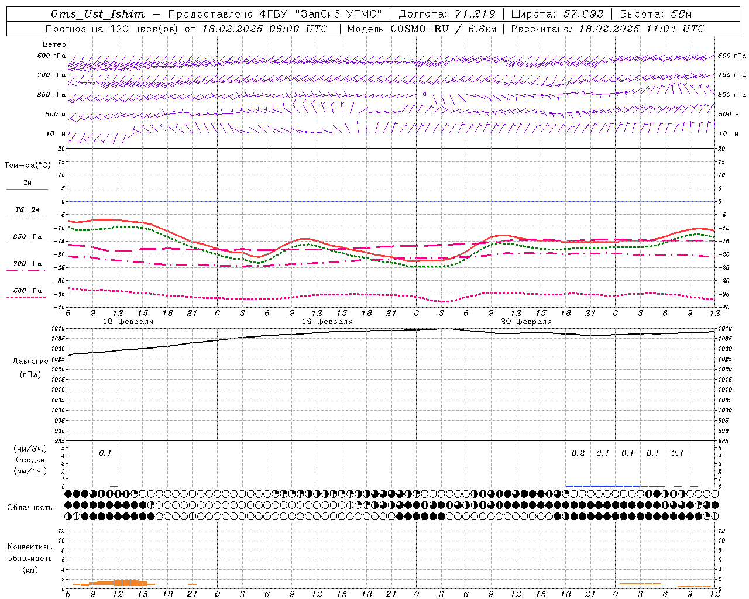Click the "700 гПа" temperature legend entry
Viewport: 749px width, 599px height.
27,264
